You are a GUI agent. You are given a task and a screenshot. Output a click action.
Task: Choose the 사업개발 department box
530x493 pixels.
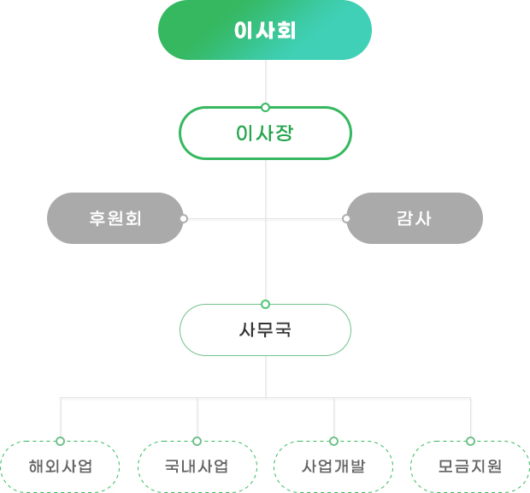point(333,467)
